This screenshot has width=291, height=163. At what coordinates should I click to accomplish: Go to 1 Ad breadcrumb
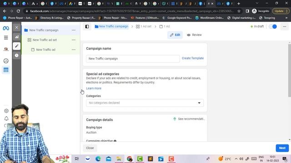pos(165,26)
